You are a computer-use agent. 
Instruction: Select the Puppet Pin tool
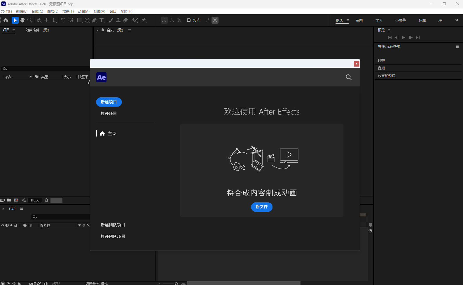pyautogui.click(x=144, y=20)
